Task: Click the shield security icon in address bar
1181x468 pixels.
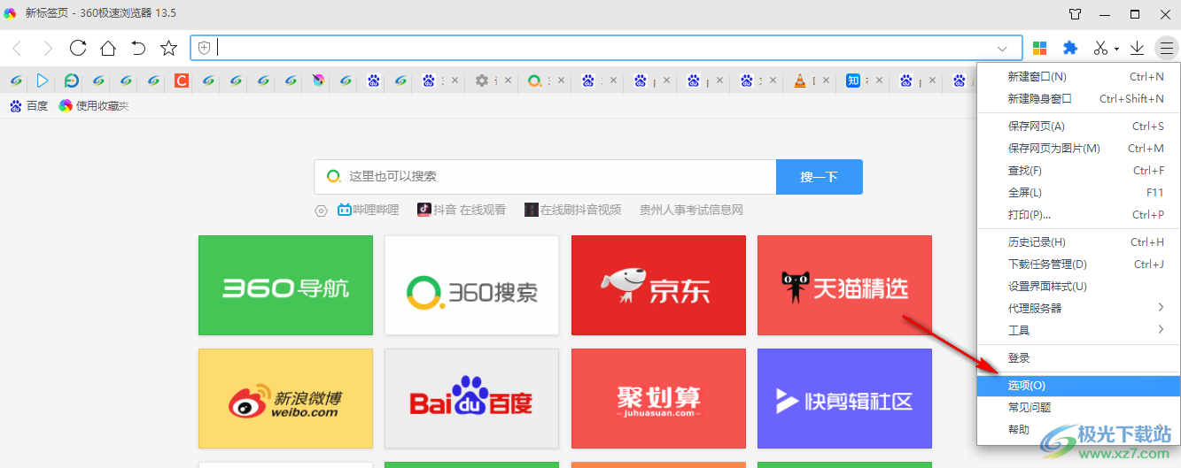Action: (205, 48)
